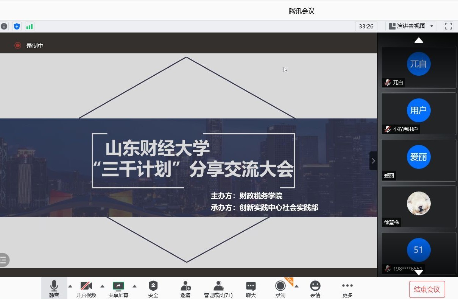This screenshot has width=458, height=299.
Task: Open the speaker view layout dropdown
Action: [x=411, y=26]
